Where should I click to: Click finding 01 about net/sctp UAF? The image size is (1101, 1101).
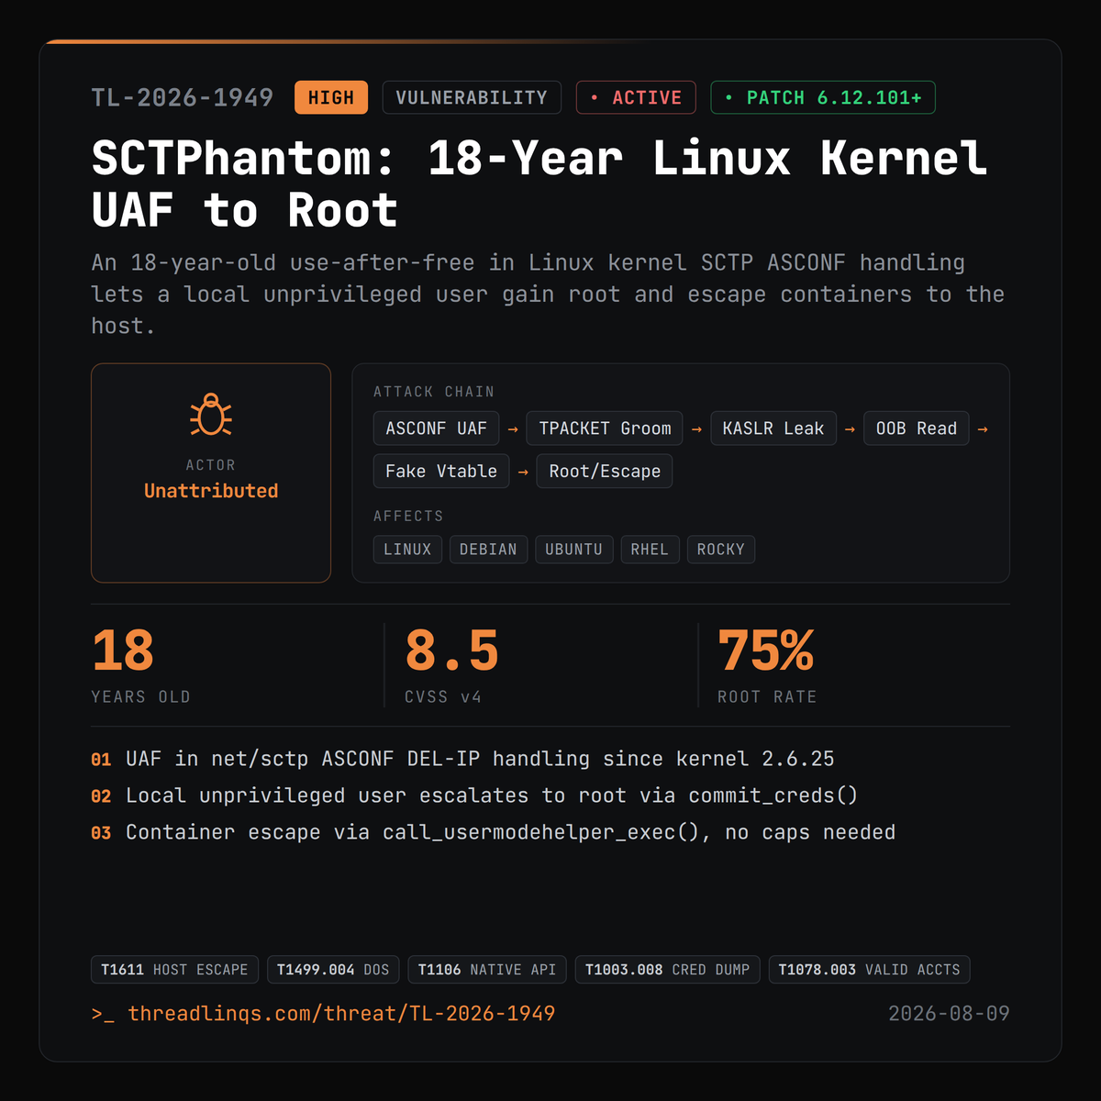point(462,759)
